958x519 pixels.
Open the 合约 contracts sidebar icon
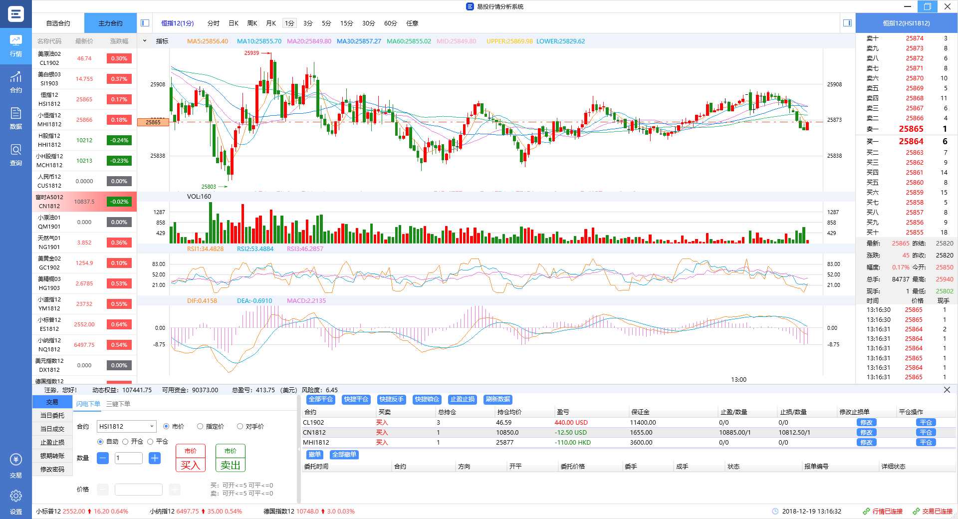[x=16, y=82]
